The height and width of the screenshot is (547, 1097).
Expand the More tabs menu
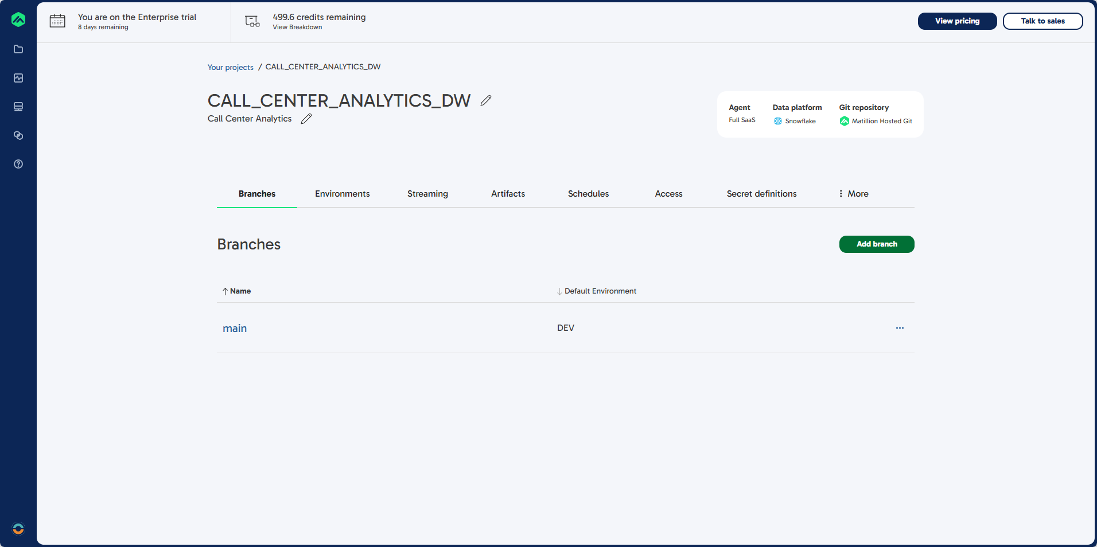[x=853, y=194]
